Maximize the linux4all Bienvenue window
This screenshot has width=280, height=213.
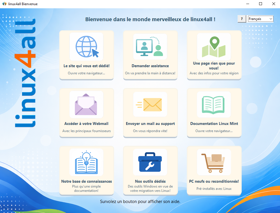point(261,4)
